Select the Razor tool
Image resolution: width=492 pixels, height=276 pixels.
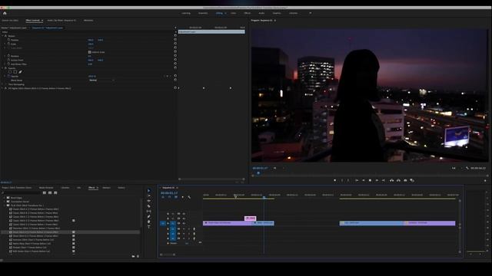[148, 206]
